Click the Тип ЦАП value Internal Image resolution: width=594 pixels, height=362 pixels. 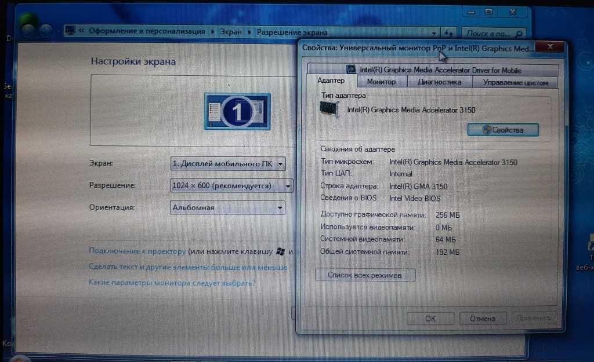point(401,174)
